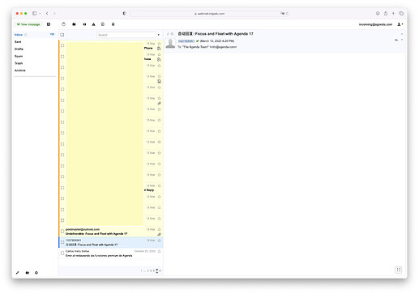Open a new Safari tab with plus icon
The height and width of the screenshot is (294, 419).
tap(393, 13)
